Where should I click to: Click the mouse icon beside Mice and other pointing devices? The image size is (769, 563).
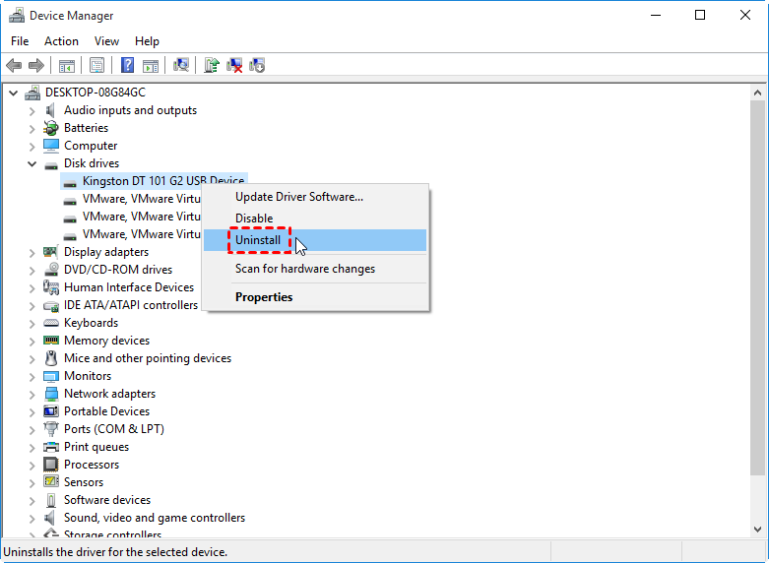click(51, 358)
